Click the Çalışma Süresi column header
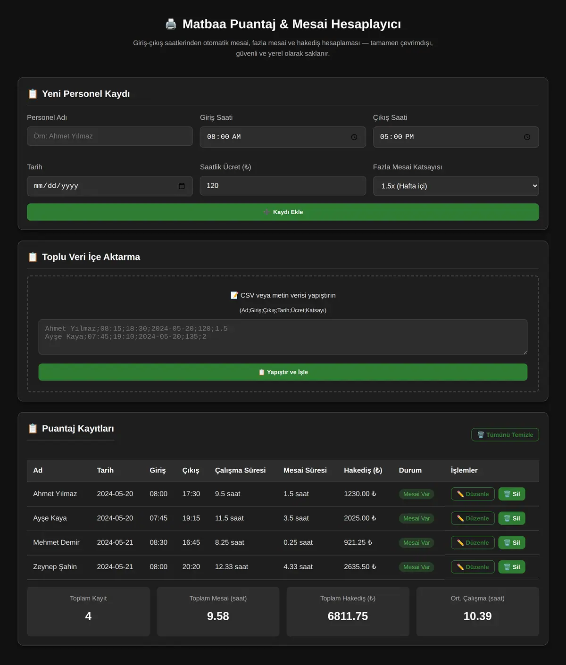566x665 pixels. (x=240, y=470)
